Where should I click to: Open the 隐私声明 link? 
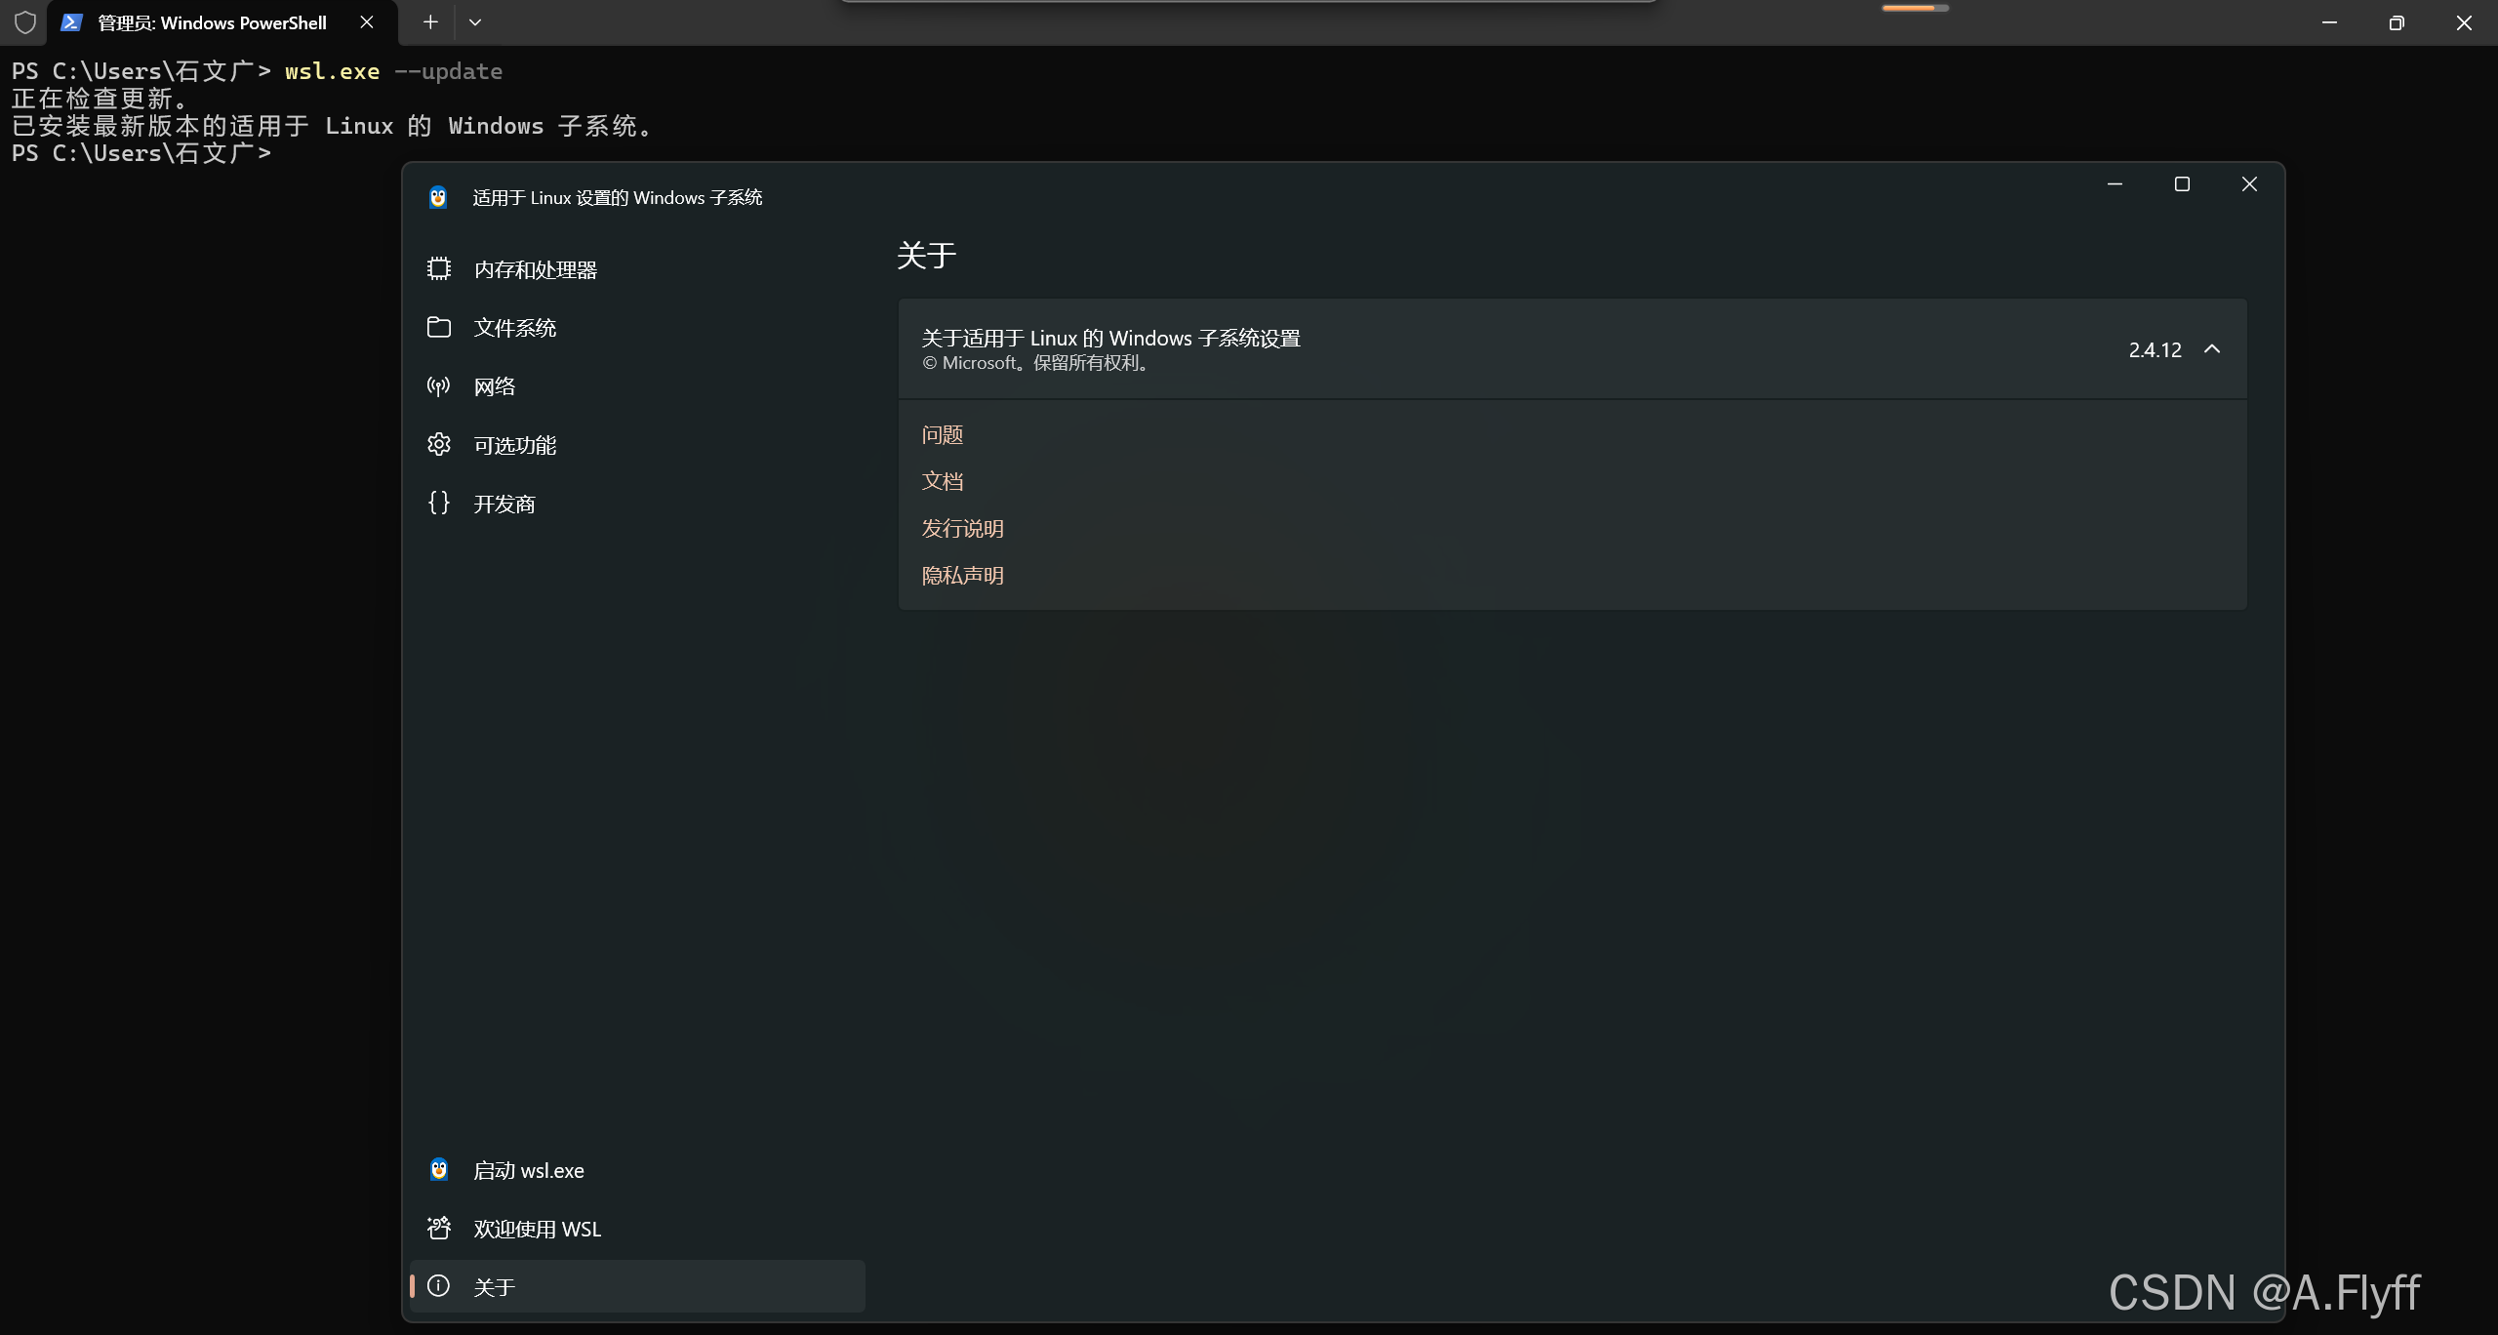pos(963,576)
